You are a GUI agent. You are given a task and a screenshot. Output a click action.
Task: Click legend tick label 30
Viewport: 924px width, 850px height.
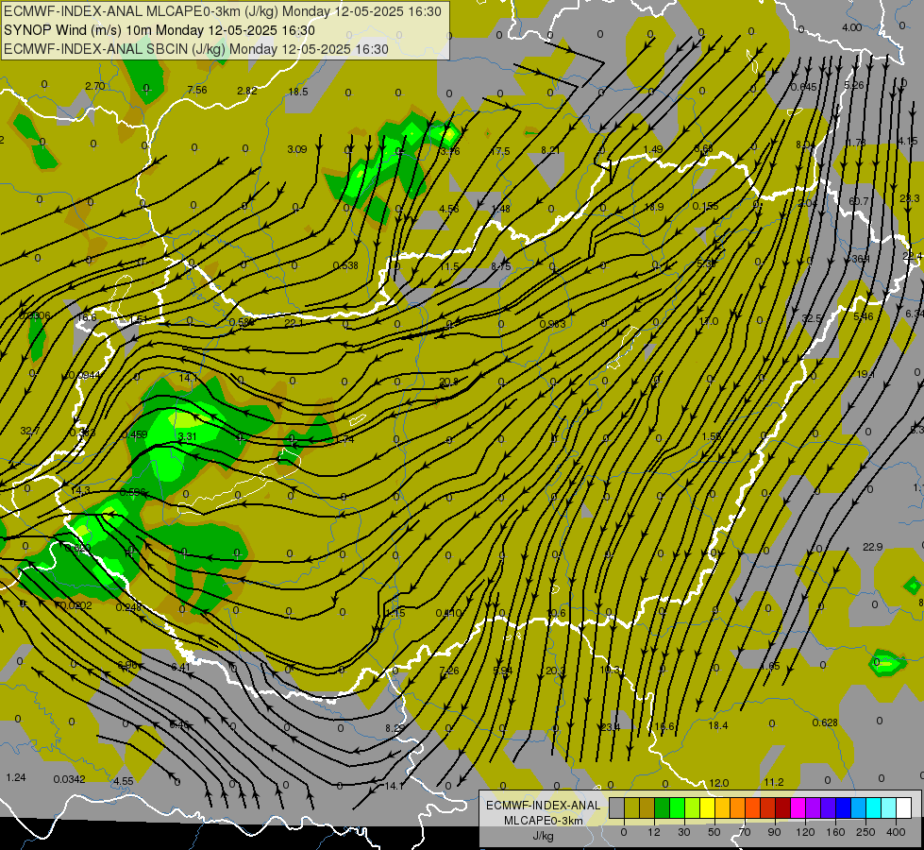pyautogui.click(x=683, y=832)
